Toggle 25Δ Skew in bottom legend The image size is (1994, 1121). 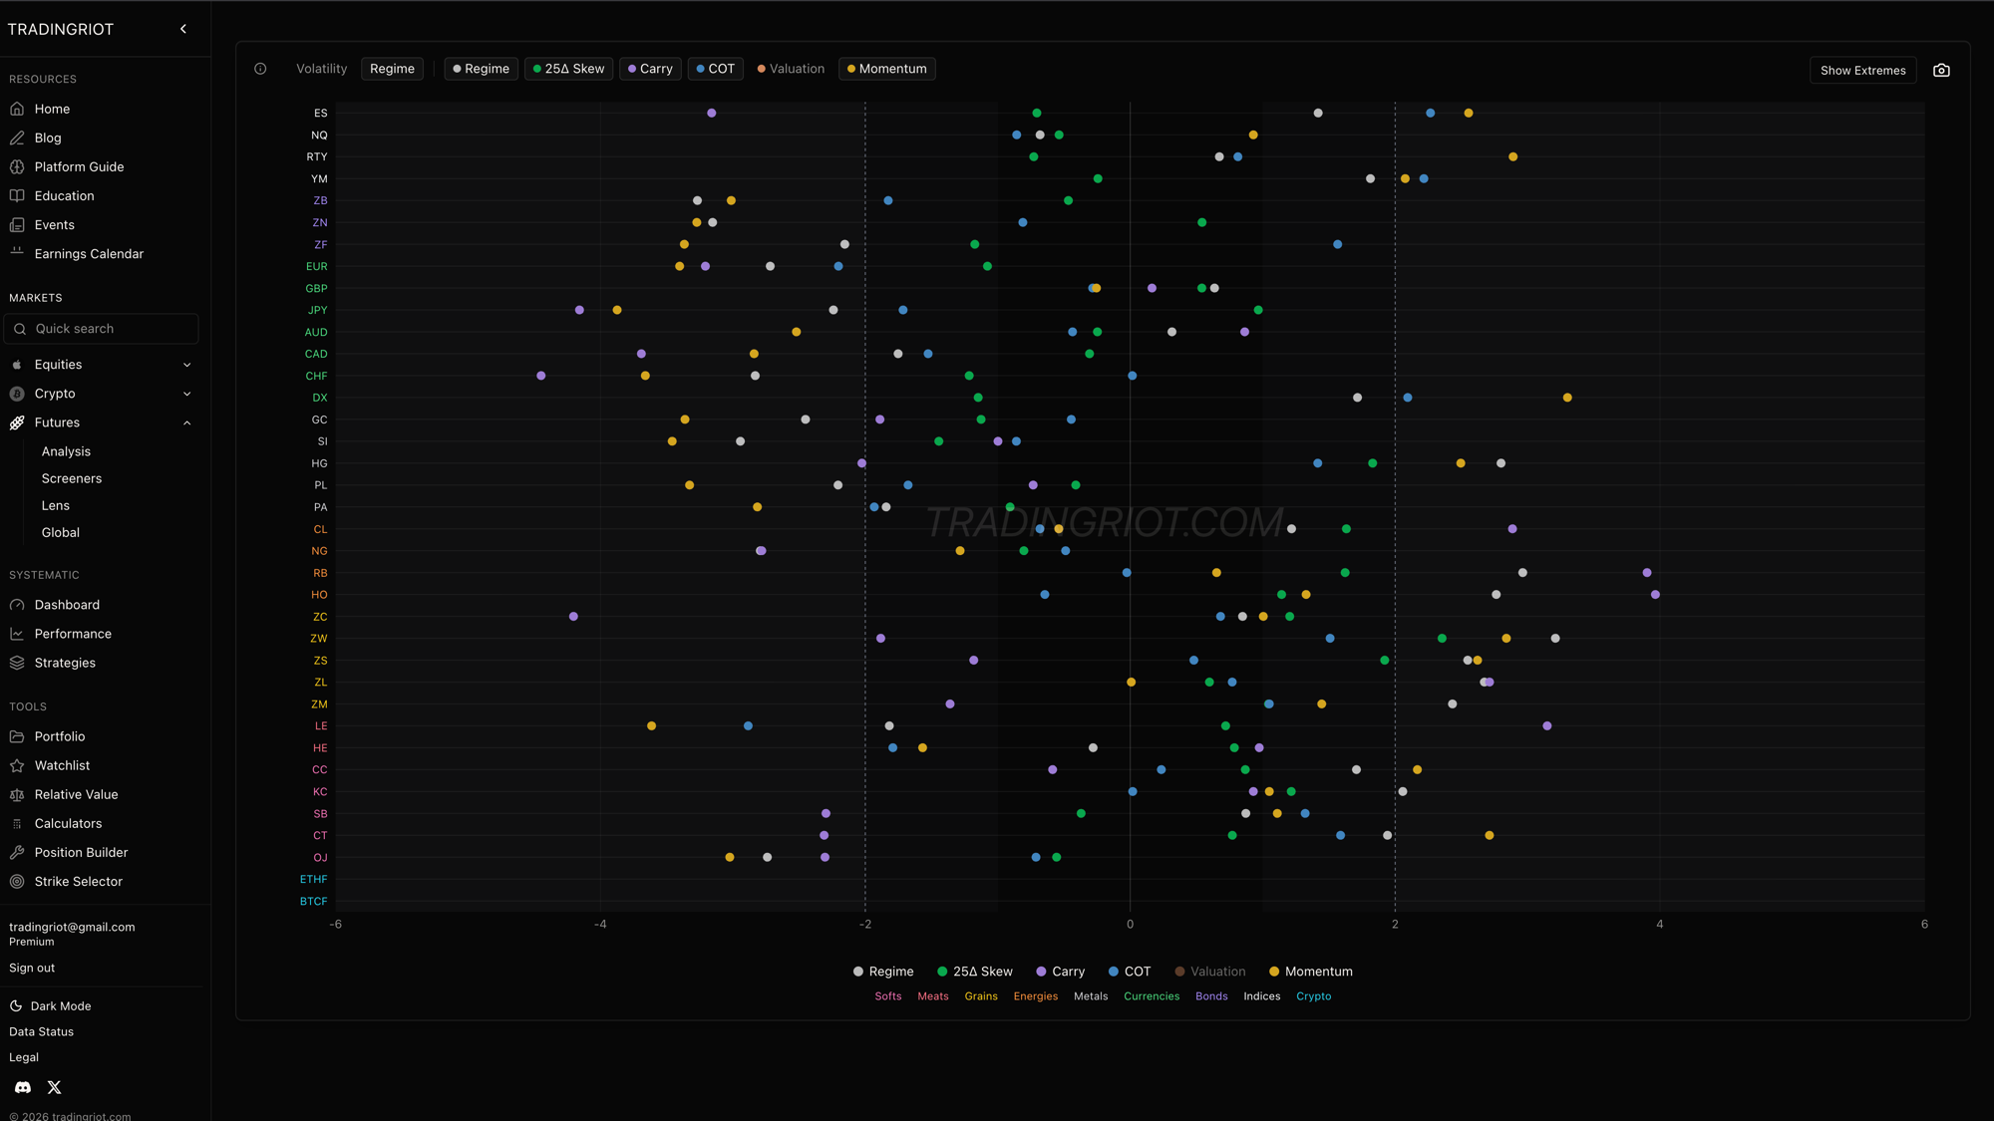coord(974,972)
